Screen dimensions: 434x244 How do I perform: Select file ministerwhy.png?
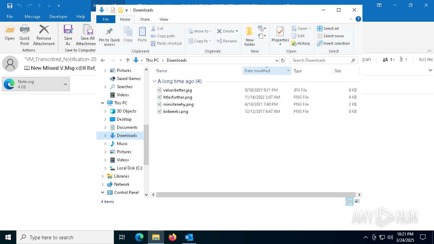tap(178, 104)
